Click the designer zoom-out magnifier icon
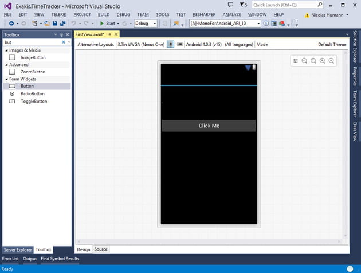 pyautogui.click(x=331, y=61)
